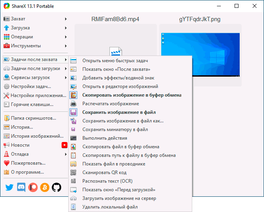Viewport: 264px width, 212px height.
Task: Open the Discord icon link
Action: point(21,187)
